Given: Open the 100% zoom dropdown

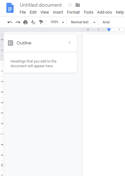Looking at the screenshot, I should pos(57,22).
